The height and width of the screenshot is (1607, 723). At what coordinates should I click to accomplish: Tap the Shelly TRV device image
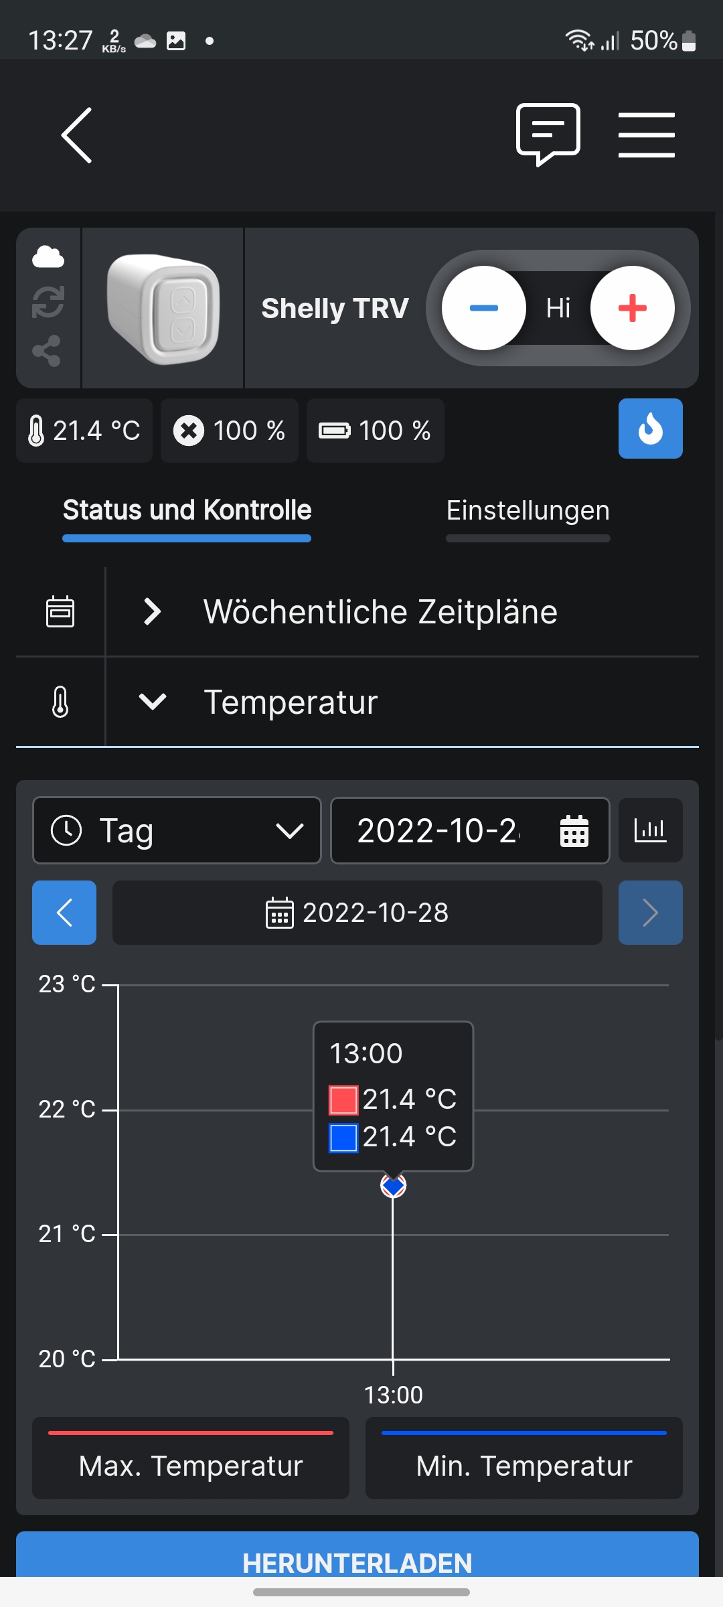pyautogui.click(x=163, y=308)
